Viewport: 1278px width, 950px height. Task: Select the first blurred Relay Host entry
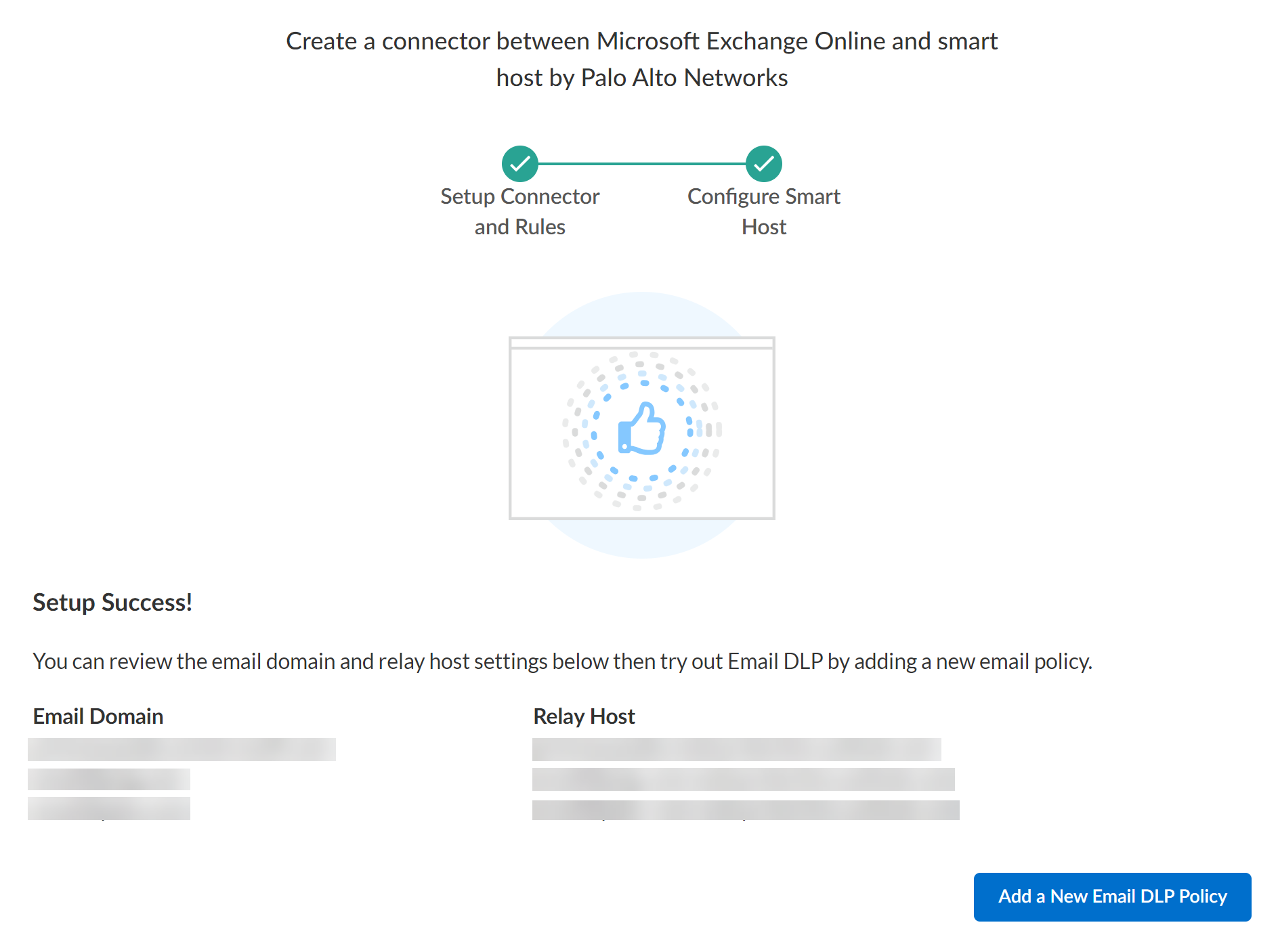pyautogui.click(x=736, y=750)
